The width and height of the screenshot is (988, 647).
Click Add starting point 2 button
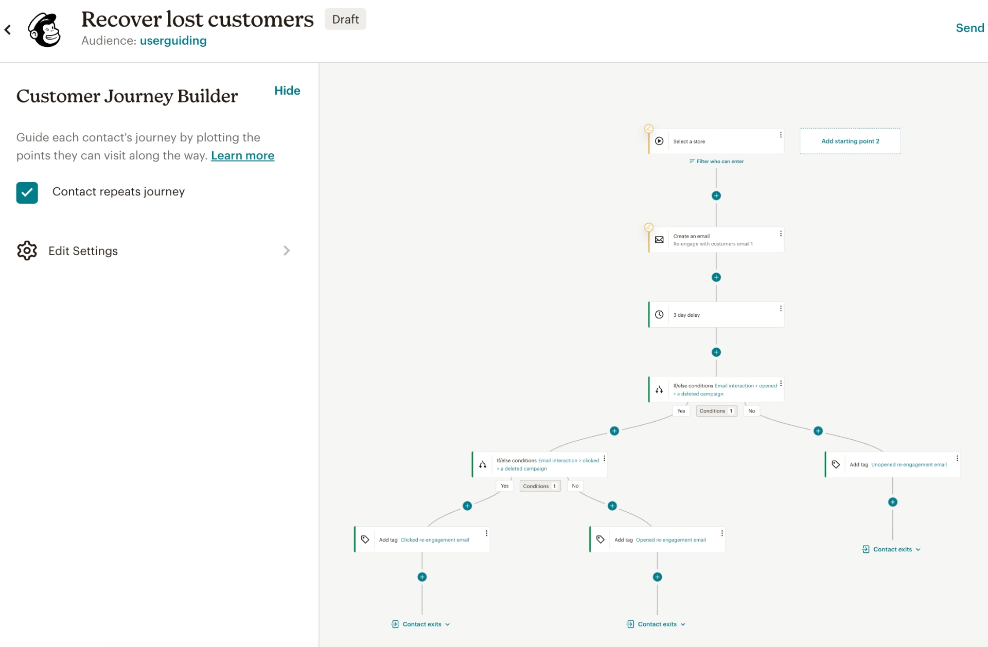click(850, 141)
